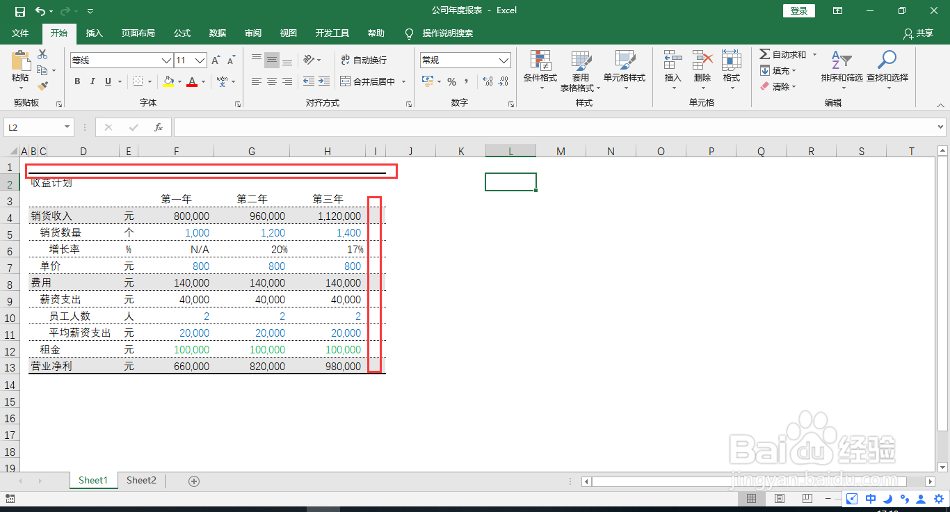Switch to the 插入 ribbon tab
This screenshot has width=950, height=512.
click(x=94, y=33)
